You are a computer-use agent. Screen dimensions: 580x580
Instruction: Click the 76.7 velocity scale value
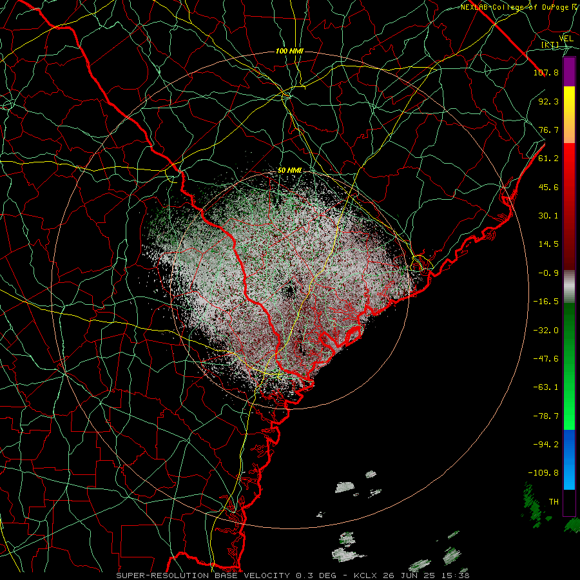pyautogui.click(x=548, y=130)
